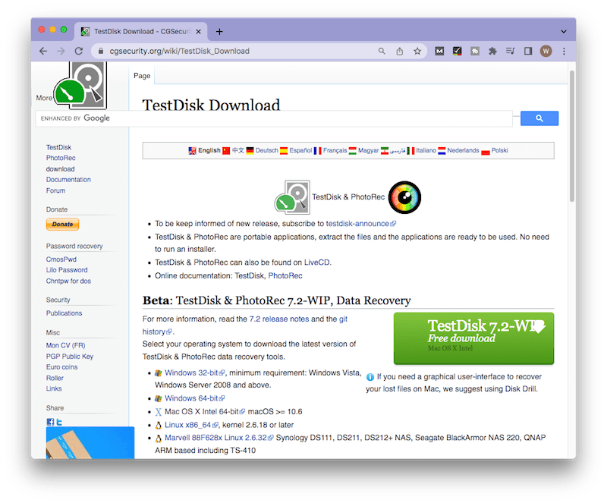
Task: Open Euro coins link
Action: click(62, 367)
